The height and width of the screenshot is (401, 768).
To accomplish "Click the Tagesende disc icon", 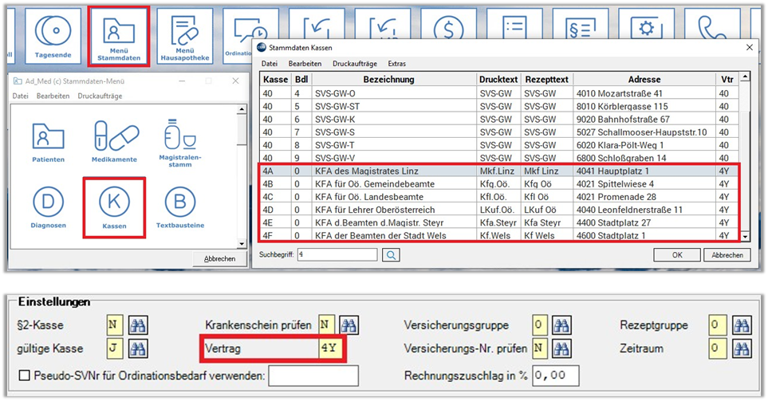I will click(x=52, y=30).
